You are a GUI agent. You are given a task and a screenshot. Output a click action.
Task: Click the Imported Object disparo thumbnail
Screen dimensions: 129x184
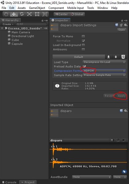coord(55,113)
